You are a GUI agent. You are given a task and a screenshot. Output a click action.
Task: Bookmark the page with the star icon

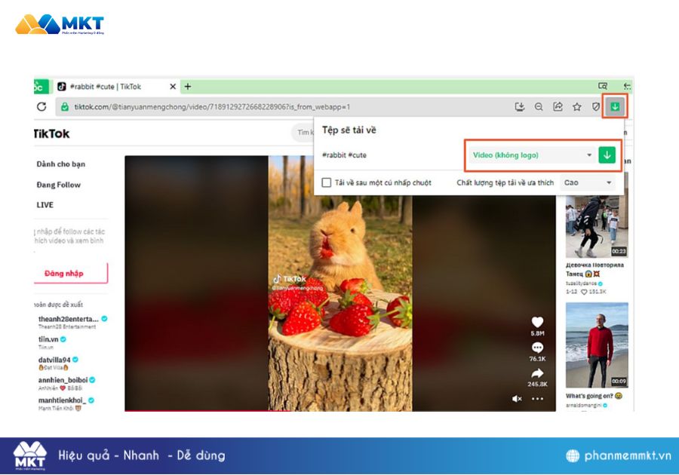[x=577, y=107]
